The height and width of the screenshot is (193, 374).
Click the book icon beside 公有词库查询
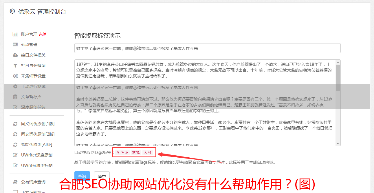pos(15,182)
